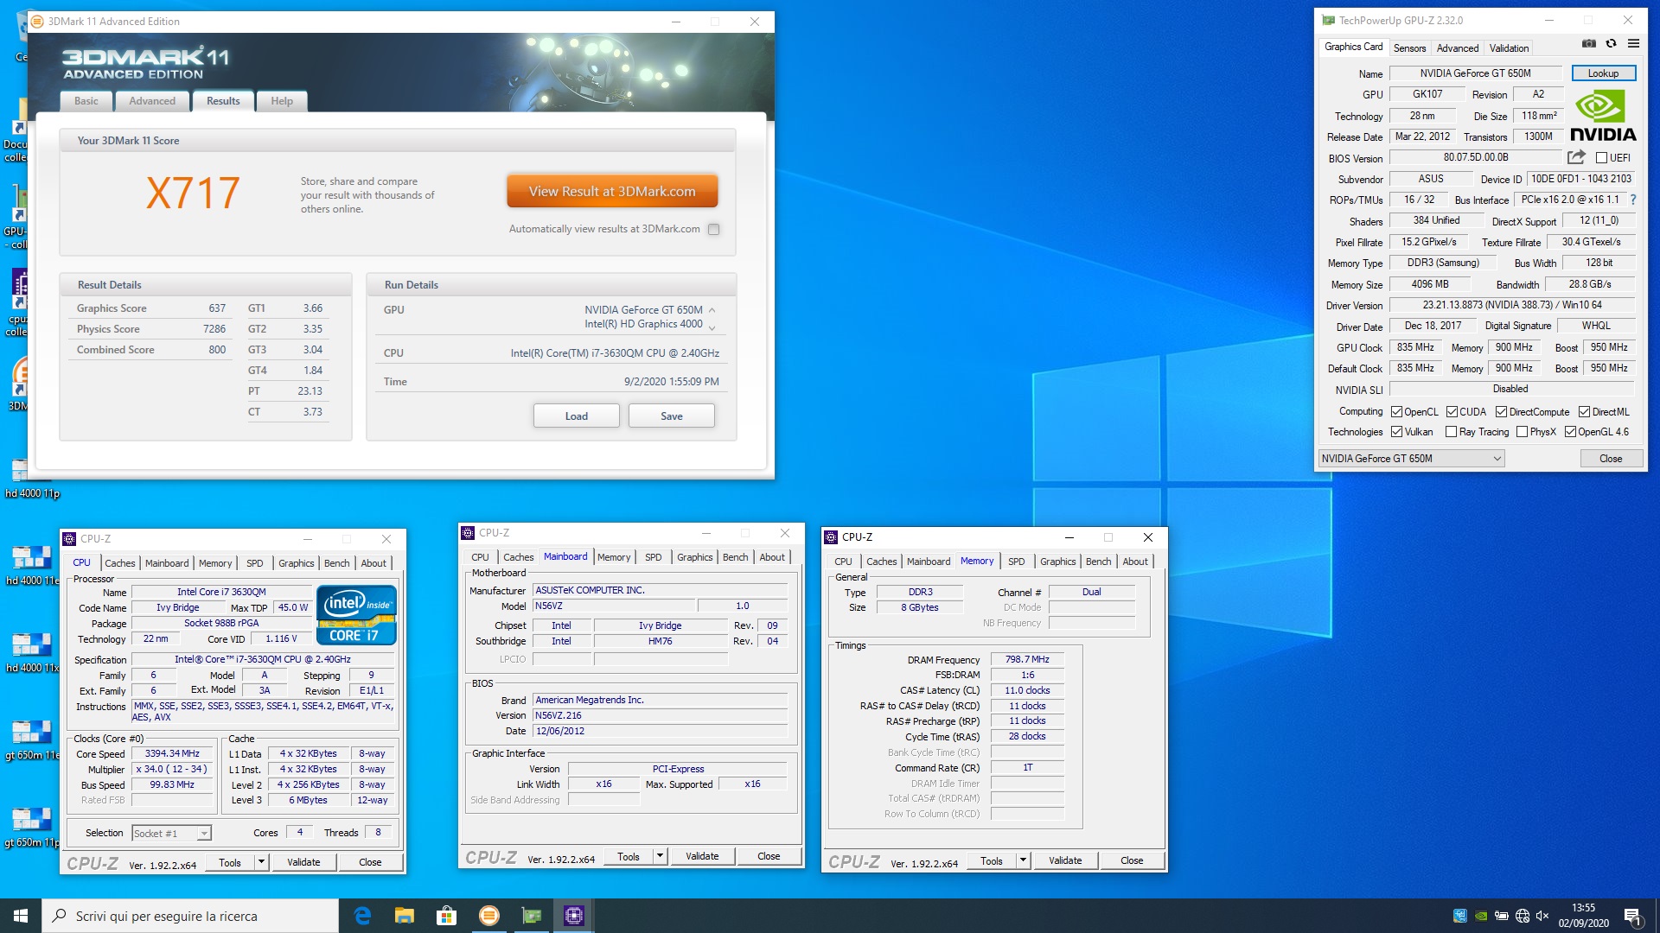The image size is (1660, 933).
Task: Click 'View Result at 3DMark.com' button
Action: tap(612, 192)
